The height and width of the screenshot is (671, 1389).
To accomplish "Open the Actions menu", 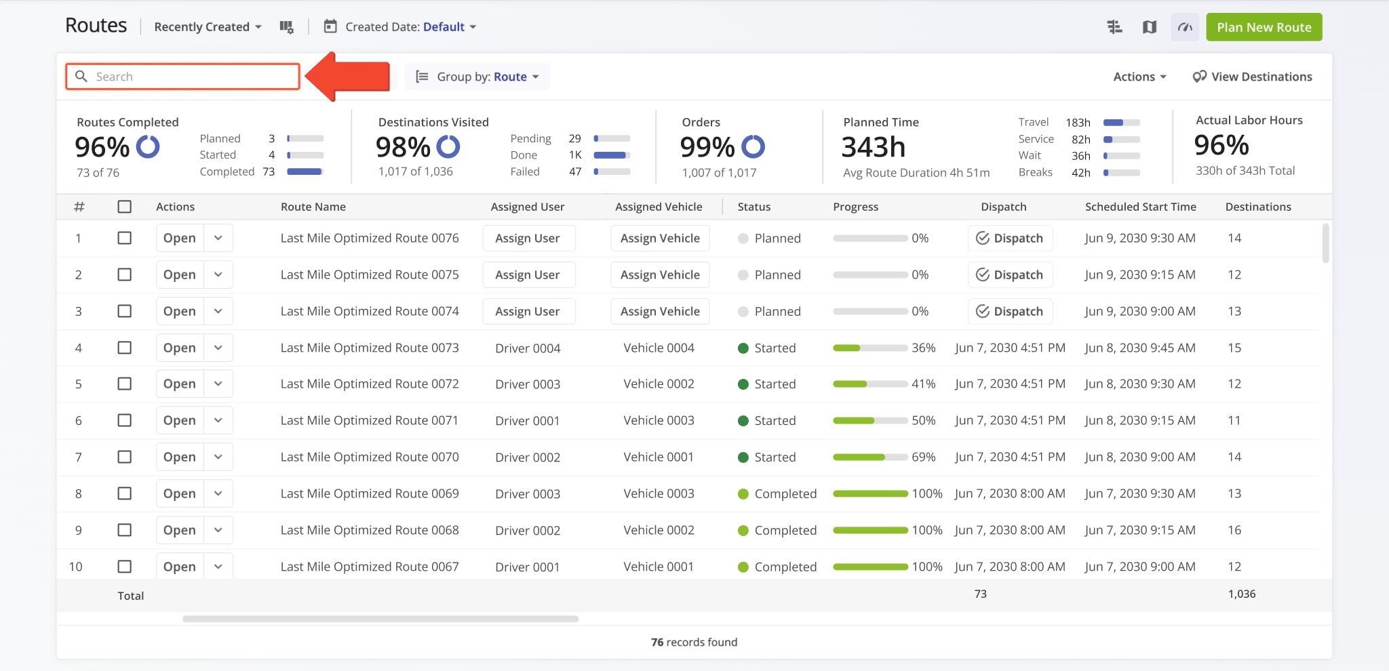I will click(1139, 77).
